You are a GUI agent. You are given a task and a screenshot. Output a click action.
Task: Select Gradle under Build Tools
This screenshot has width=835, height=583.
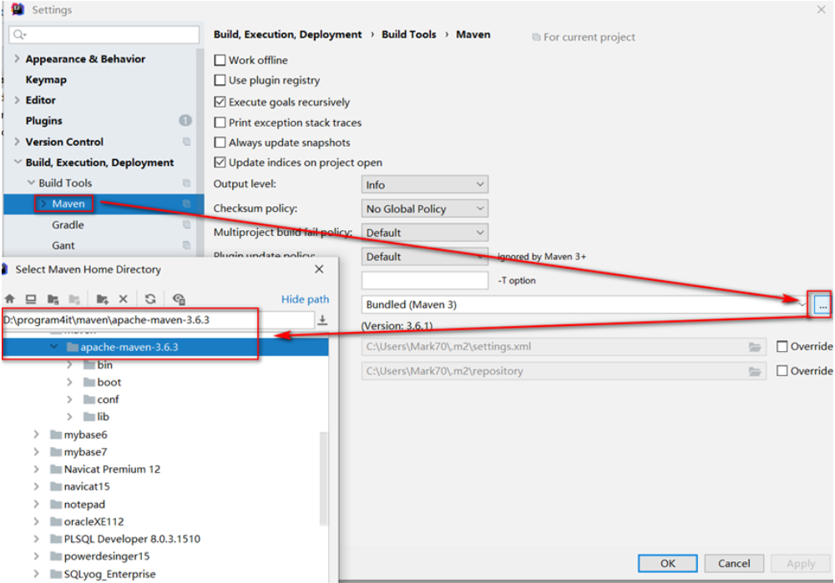68,225
